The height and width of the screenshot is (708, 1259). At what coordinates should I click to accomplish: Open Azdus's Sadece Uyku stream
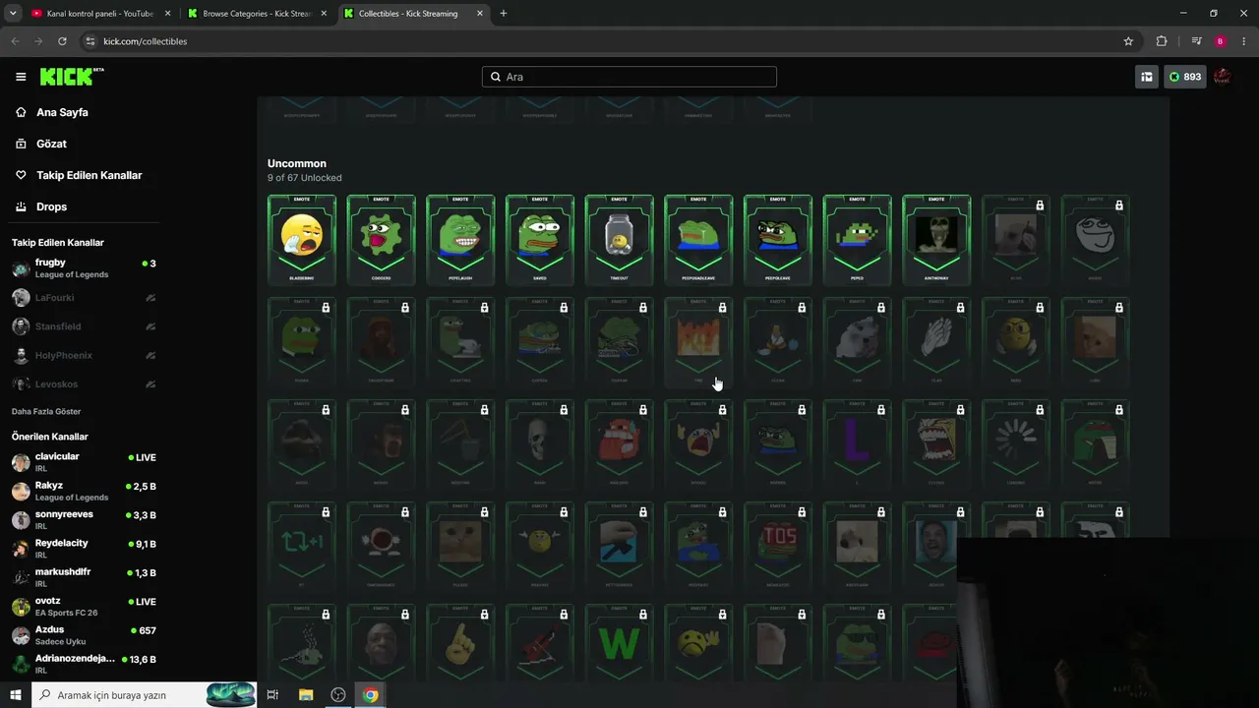click(x=85, y=635)
